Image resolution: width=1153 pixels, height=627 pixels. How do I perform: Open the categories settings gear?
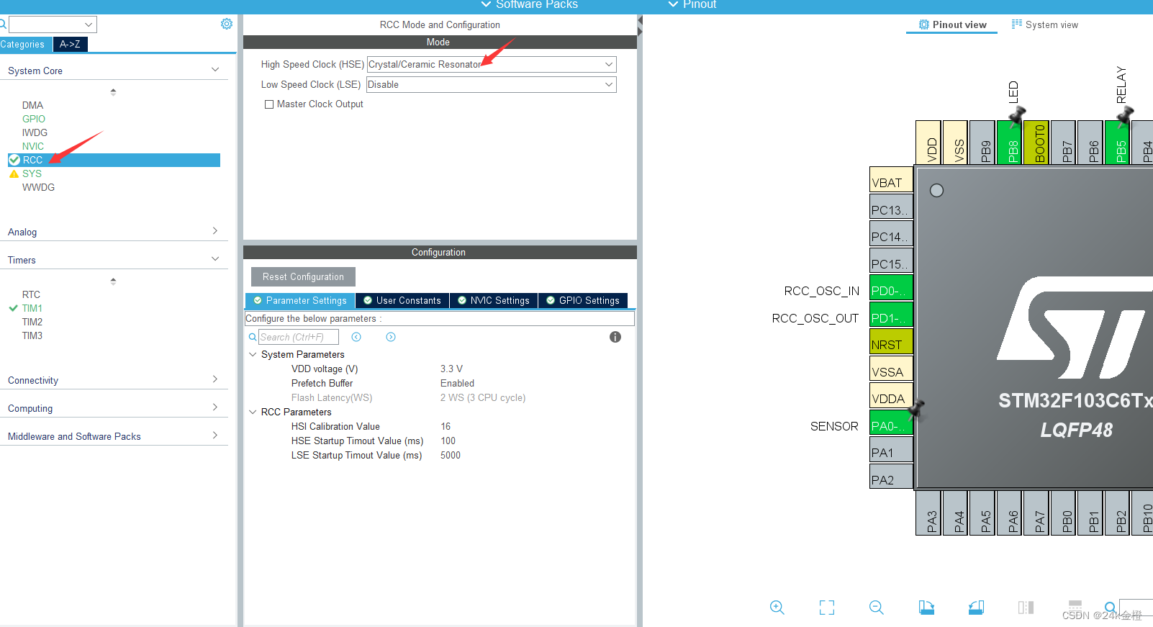point(227,24)
